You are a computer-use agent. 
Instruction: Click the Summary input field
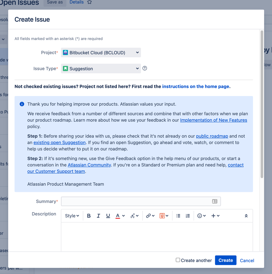click(141, 201)
